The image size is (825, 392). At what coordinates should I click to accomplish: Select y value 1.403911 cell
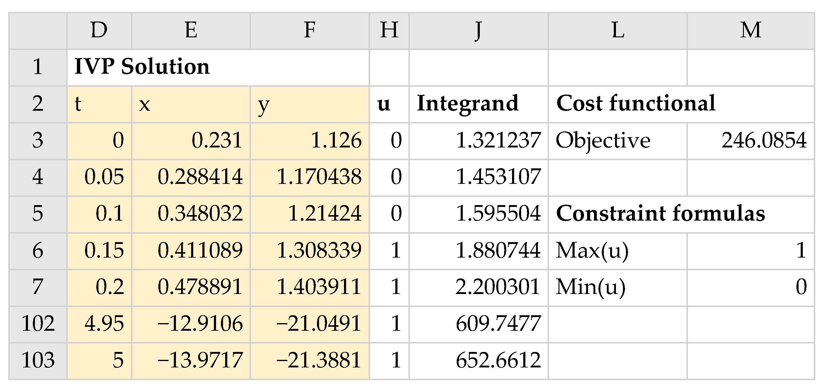coord(309,287)
